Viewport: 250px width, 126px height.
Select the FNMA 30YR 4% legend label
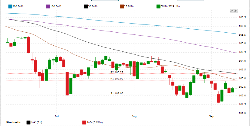170,7
